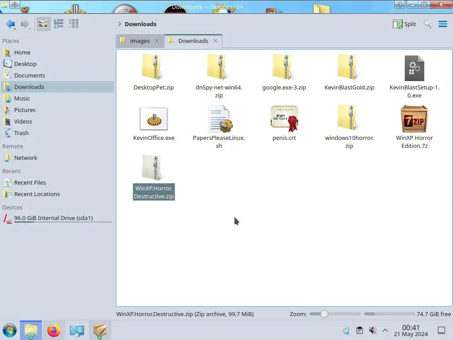The height and width of the screenshot is (340, 453).
Task: Select the Downloads tab
Action: click(193, 41)
